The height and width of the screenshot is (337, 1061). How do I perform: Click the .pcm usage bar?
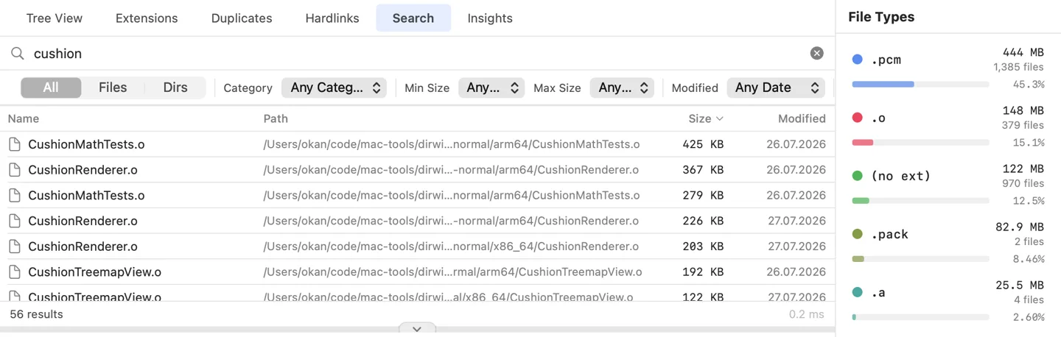click(x=920, y=85)
